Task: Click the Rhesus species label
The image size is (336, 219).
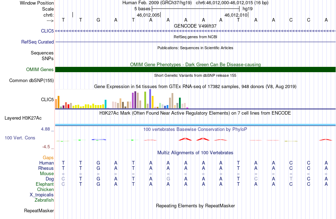Action: point(46,168)
